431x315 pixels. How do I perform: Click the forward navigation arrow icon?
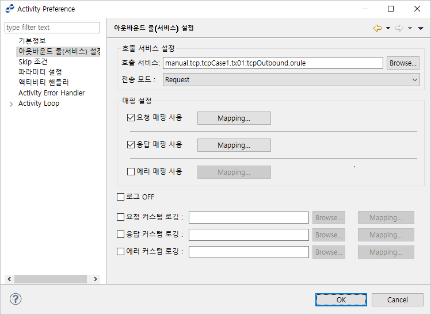tap(399, 28)
